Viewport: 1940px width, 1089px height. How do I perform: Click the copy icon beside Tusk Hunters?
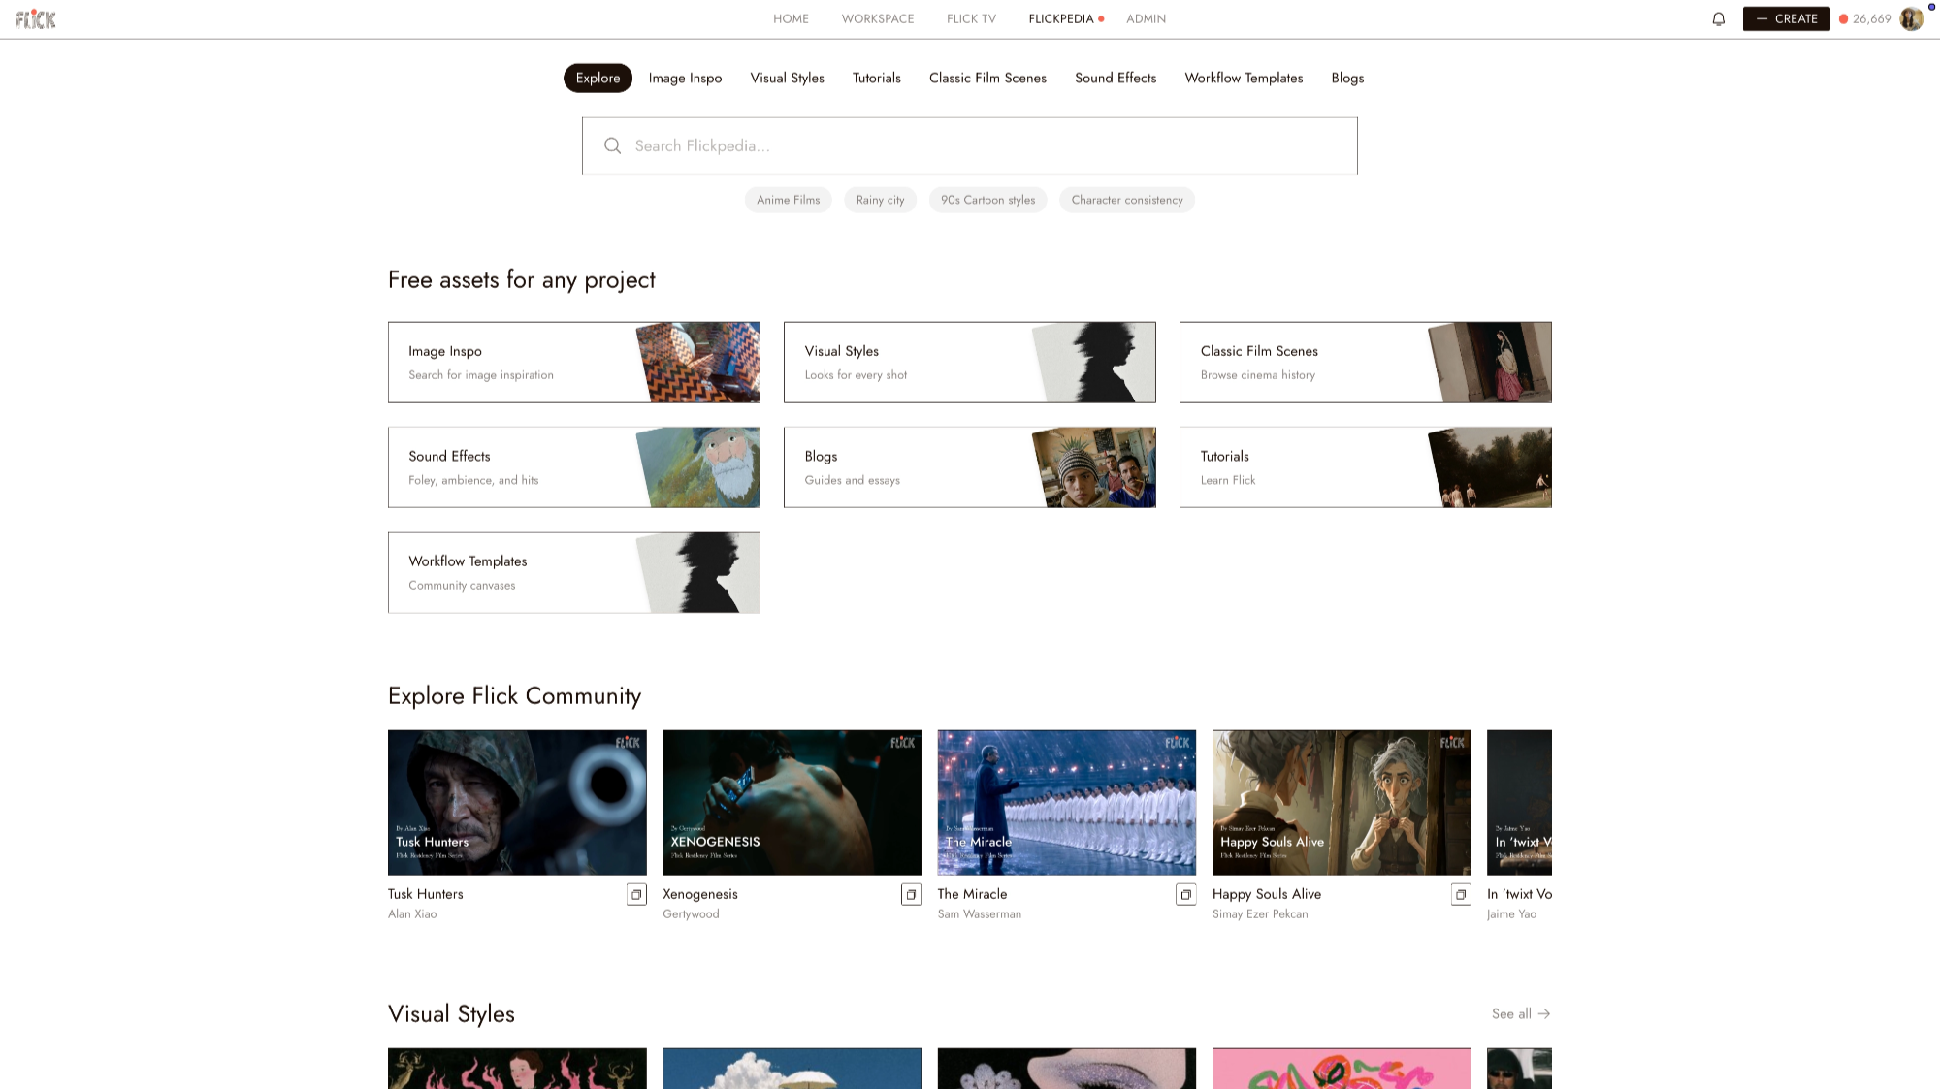[636, 894]
